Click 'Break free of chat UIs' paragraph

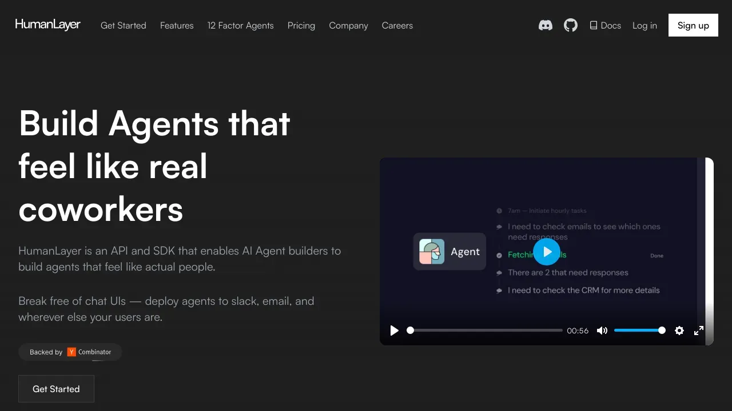coord(166,309)
